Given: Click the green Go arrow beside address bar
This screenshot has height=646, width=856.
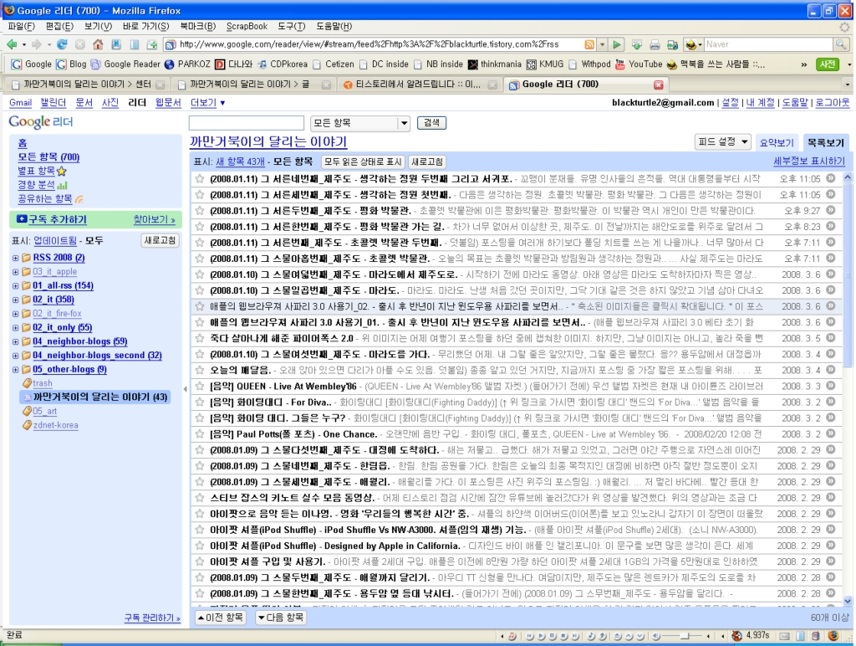Looking at the screenshot, I should [616, 44].
